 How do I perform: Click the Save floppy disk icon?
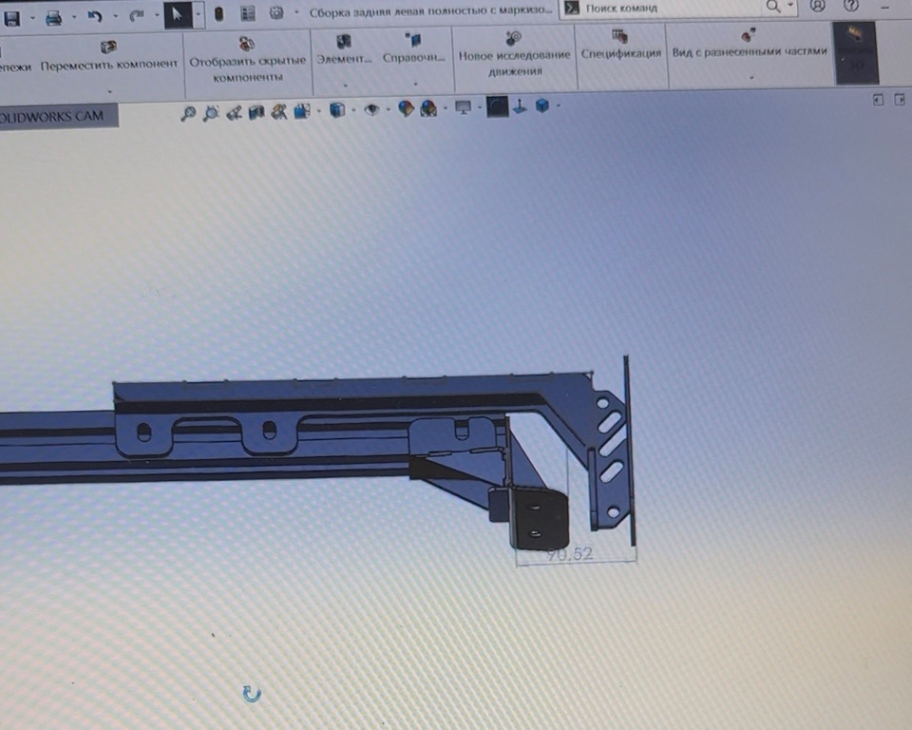click(x=11, y=19)
